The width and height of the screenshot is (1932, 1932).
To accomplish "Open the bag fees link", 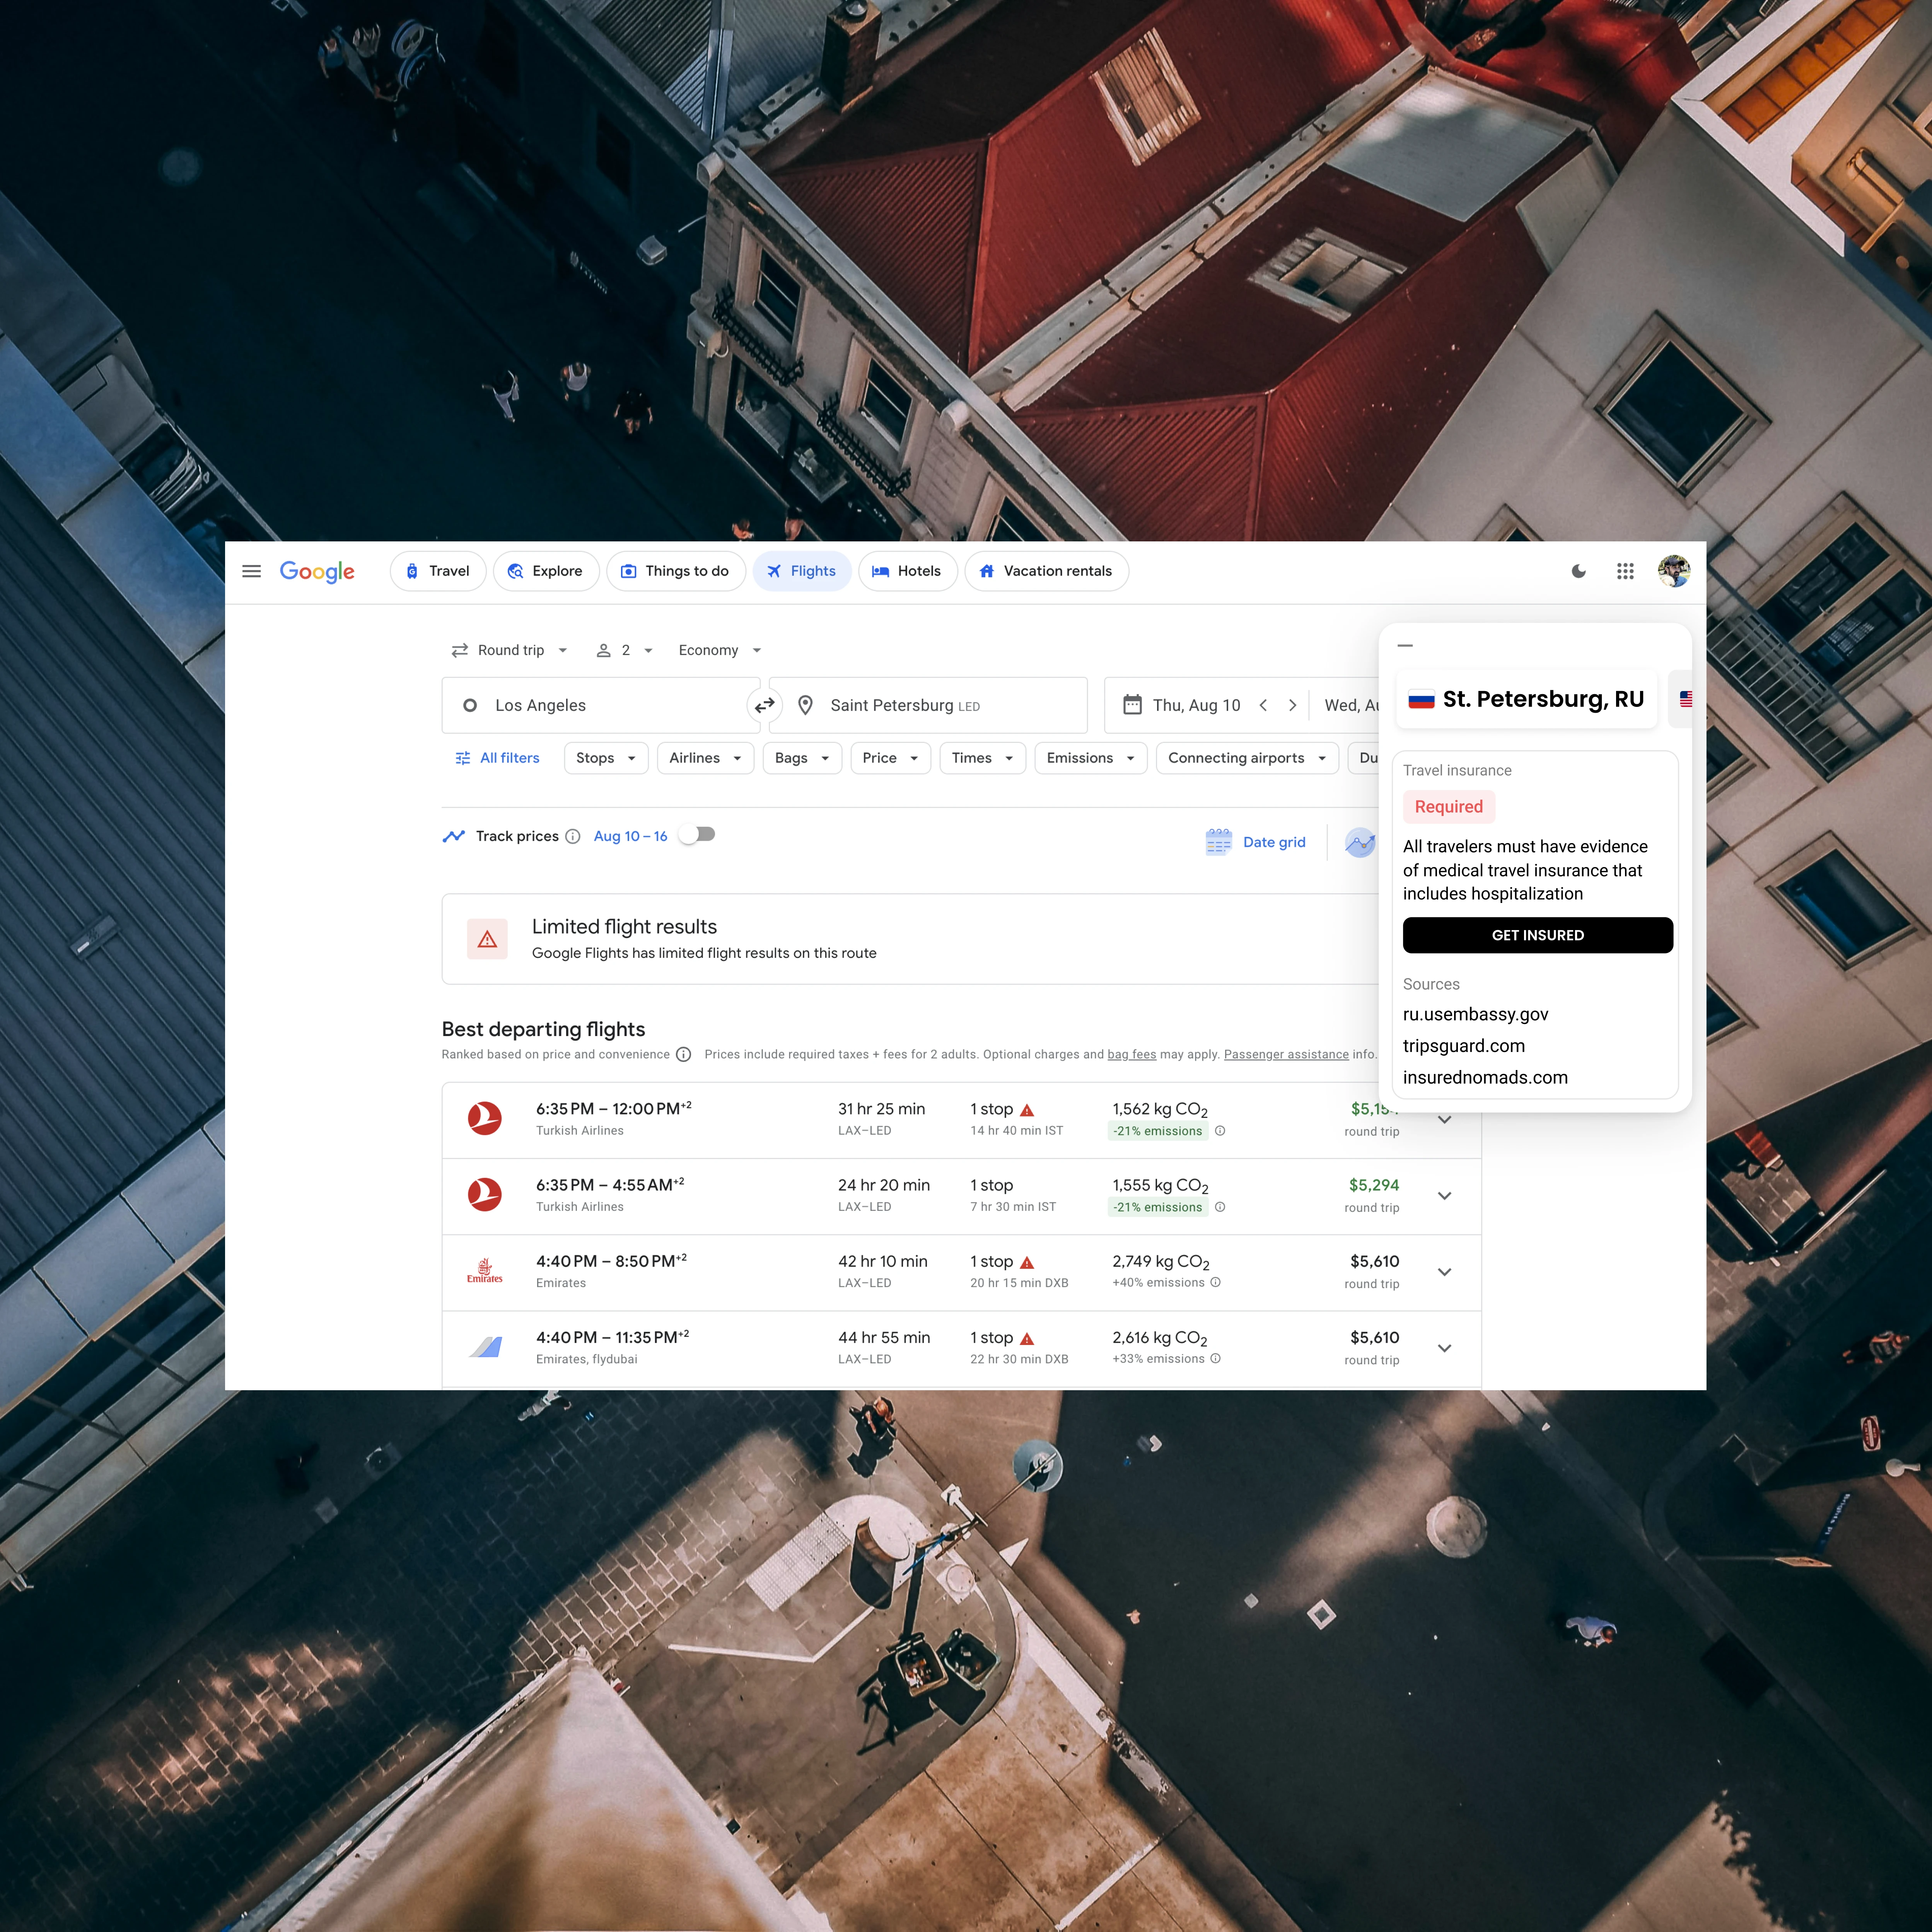I will pos(1131,1054).
